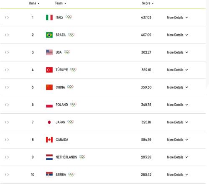209x184 pixels.
Task: Open More Details for Canada
Action: 177,140
